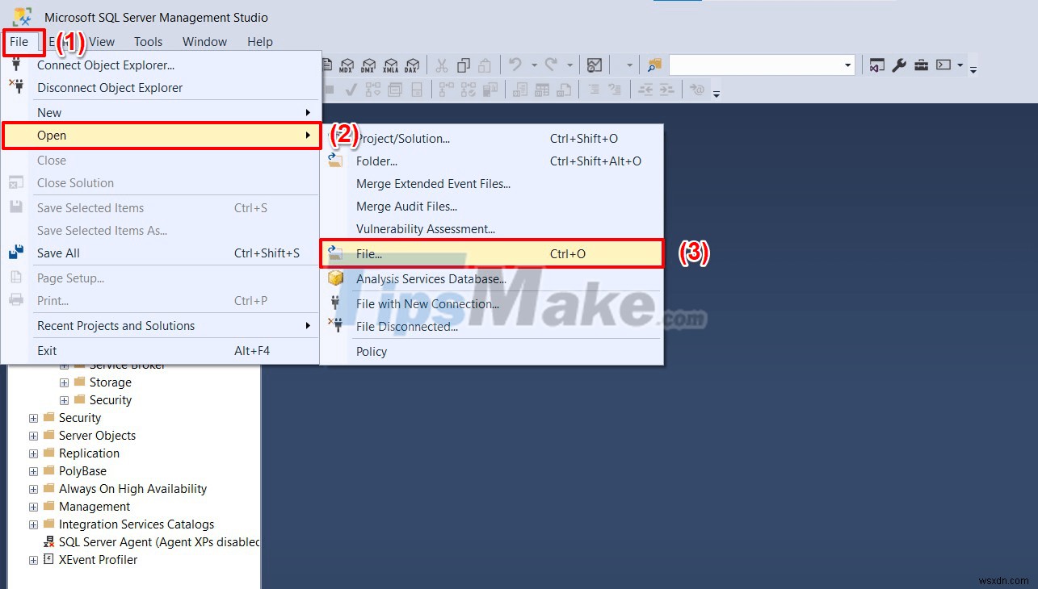Open a new DAX query from the toolbar
The image size is (1038, 589).
pos(413,65)
